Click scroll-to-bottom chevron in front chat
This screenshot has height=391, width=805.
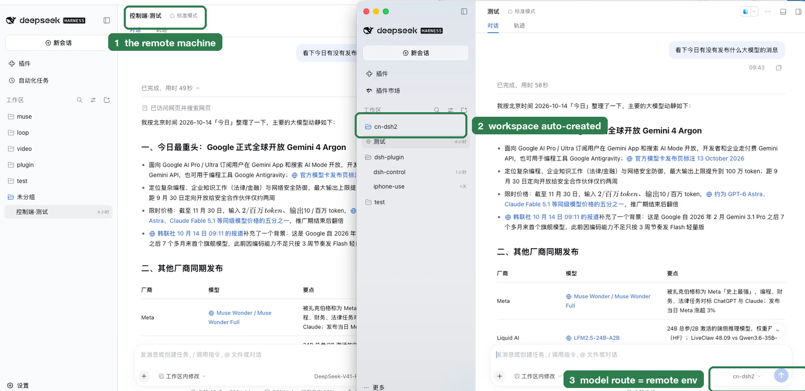(x=778, y=330)
